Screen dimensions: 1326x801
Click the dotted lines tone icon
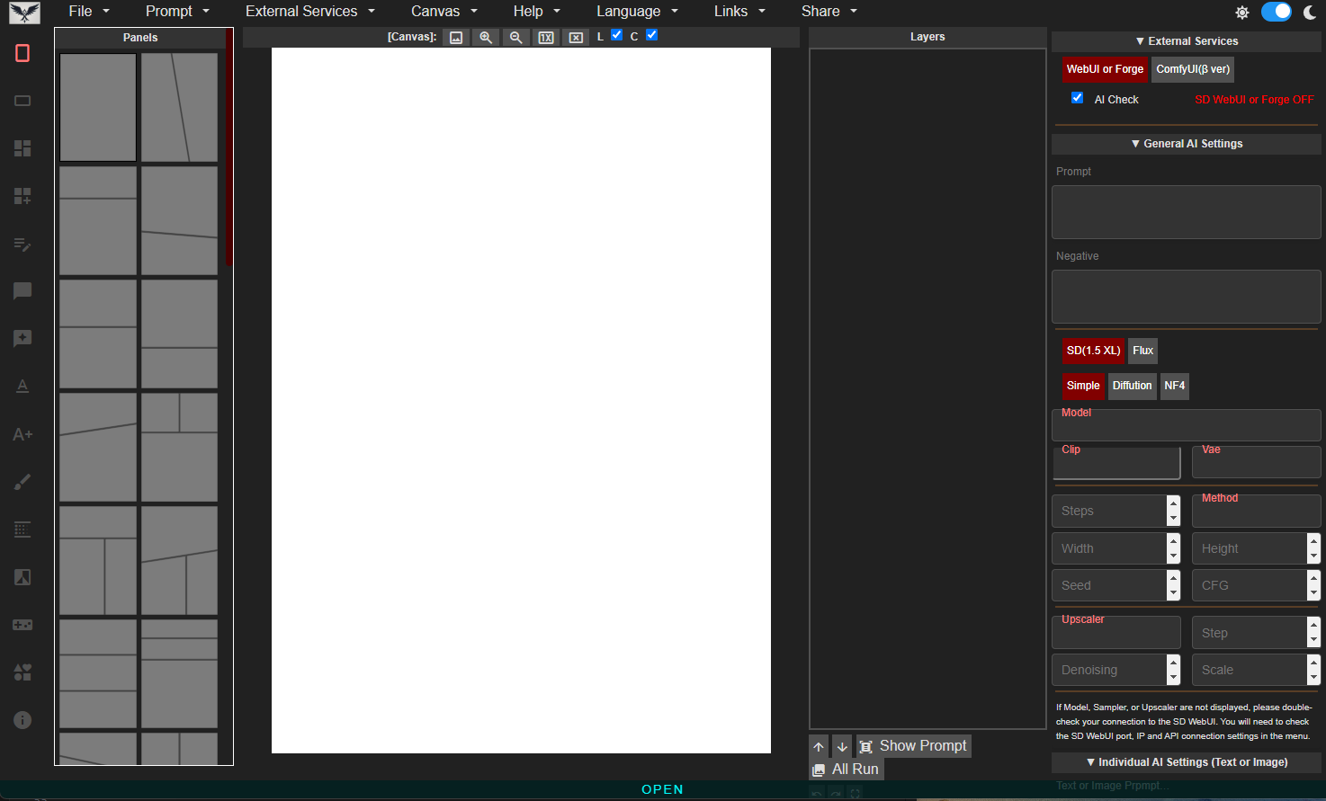point(22,530)
